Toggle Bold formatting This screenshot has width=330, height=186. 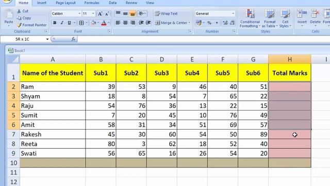55,23
